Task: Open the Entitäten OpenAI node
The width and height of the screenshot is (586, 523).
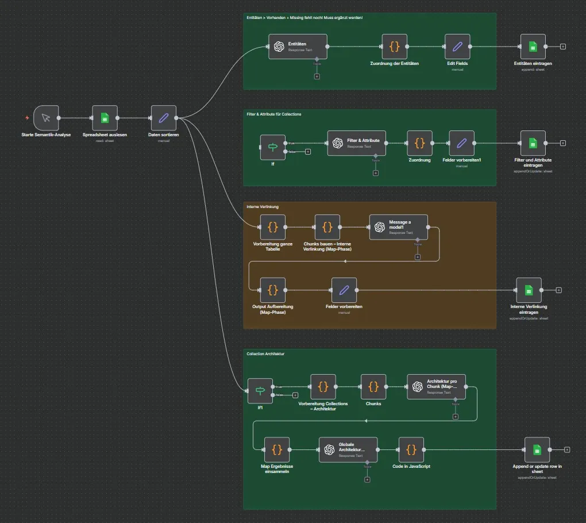Action: pos(298,47)
